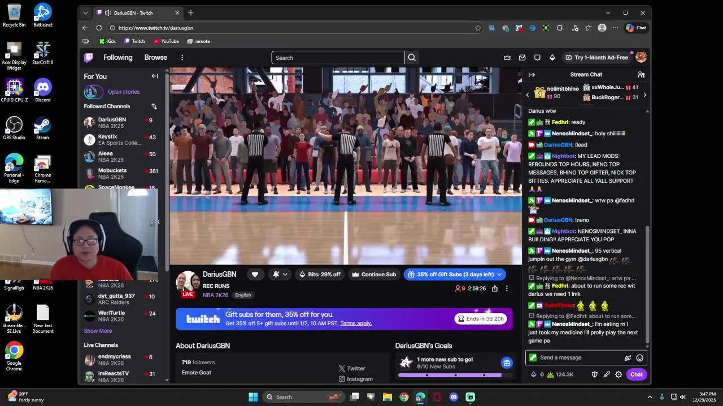Open Instagram social link
The height and width of the screenshot is (406, 723).
click(356, 379)
